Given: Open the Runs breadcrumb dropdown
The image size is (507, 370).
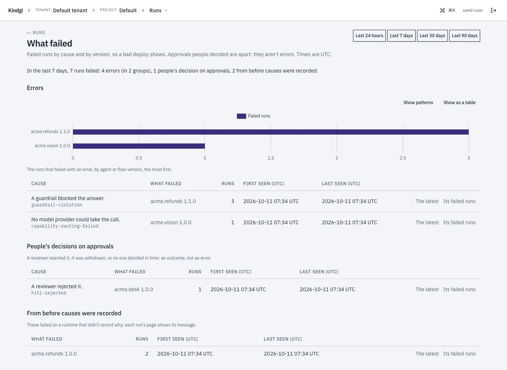Looking at the screenshot, I should click(x=158, y=10).
